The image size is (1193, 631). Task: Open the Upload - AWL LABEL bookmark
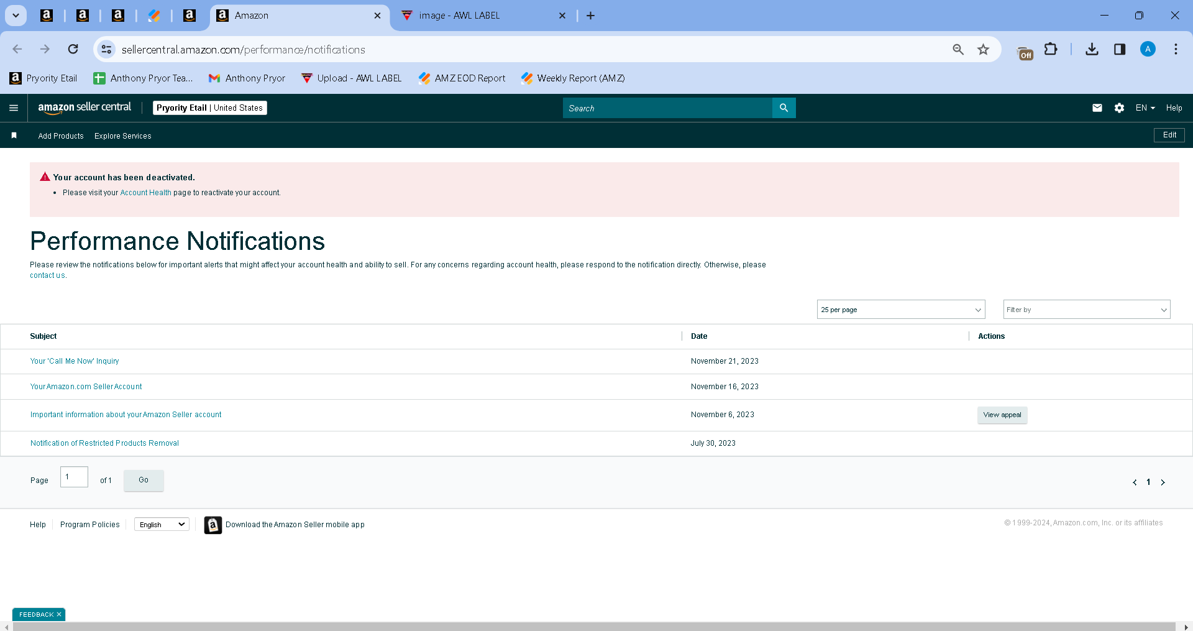pyautogui.click(x=352, y=78)
